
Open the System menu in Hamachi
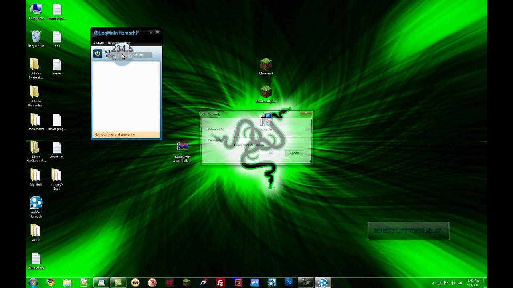point(99,42)
